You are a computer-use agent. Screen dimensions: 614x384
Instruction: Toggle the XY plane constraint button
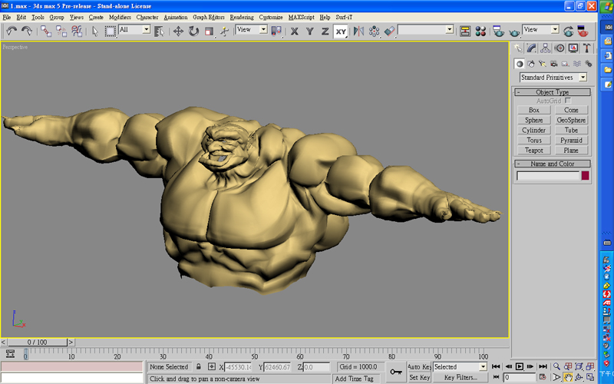(341, 31)
